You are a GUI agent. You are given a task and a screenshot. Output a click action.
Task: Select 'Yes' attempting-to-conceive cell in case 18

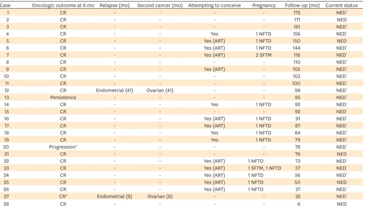pos(214,133)
